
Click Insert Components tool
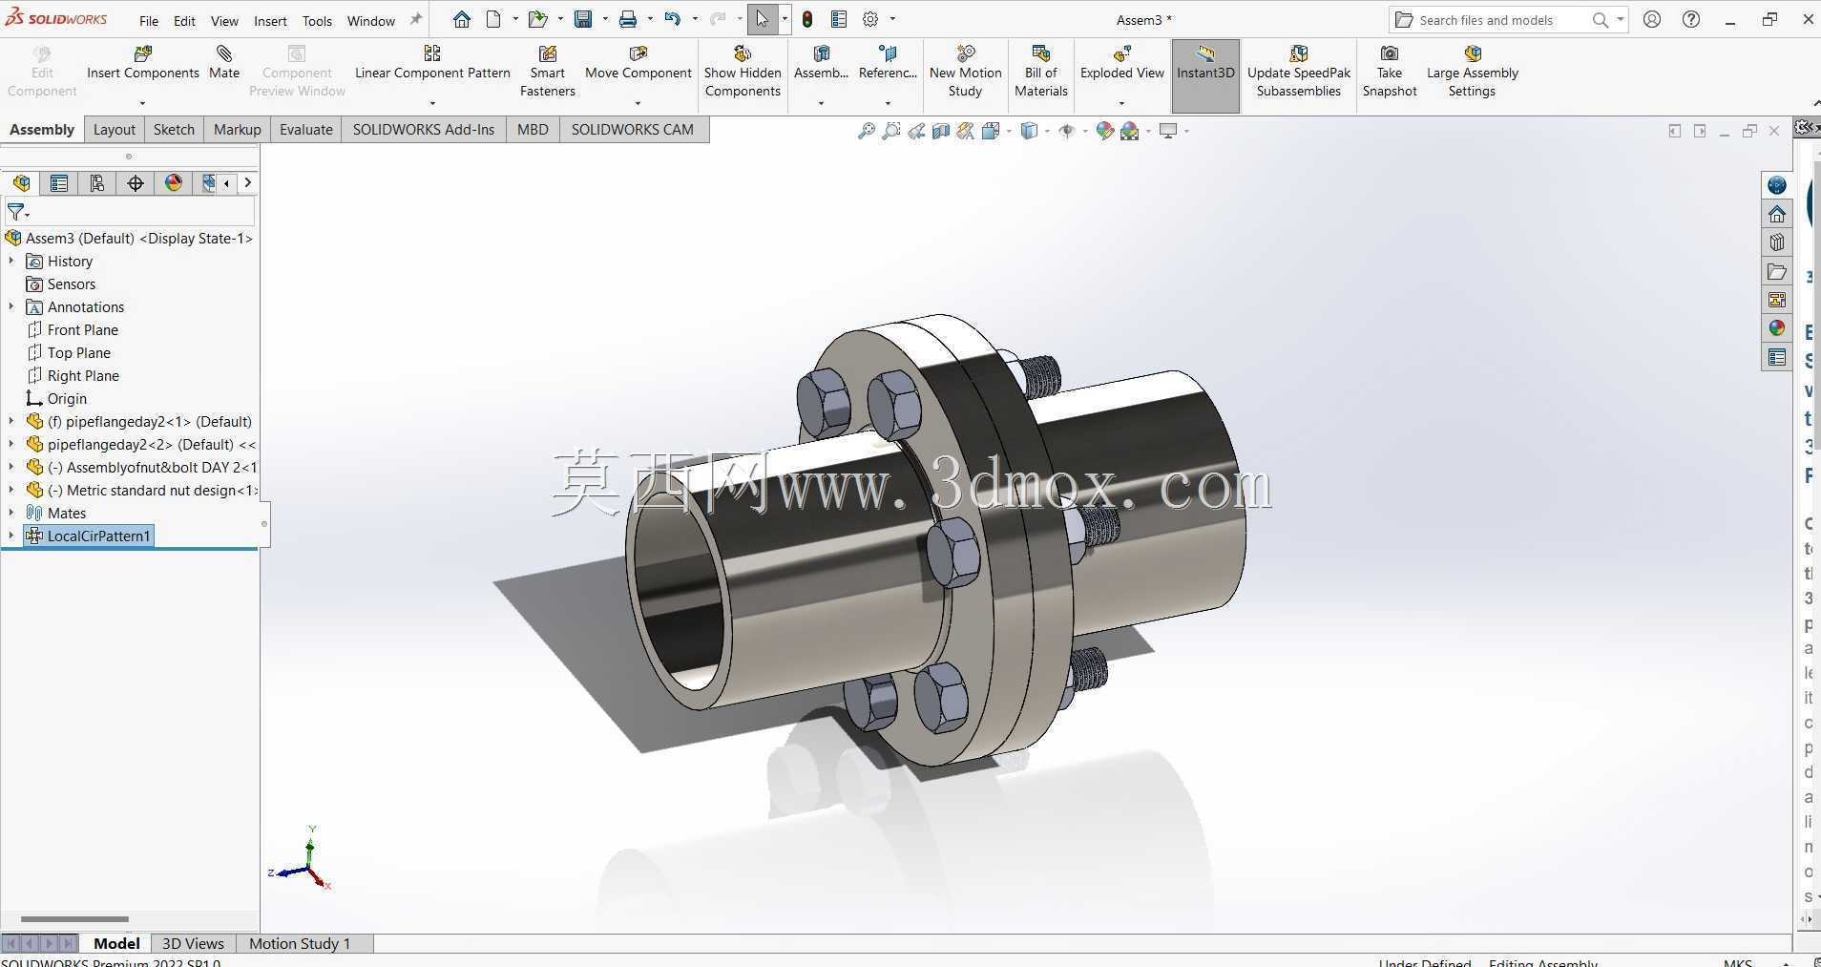click(143, 63)
